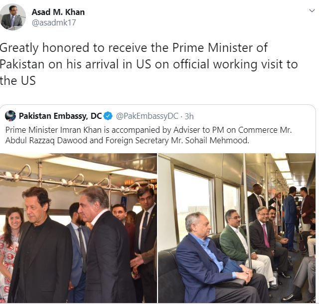319x305 pixels.
Task: Open the left photo of Prime Minister
Action: point(78,228)
